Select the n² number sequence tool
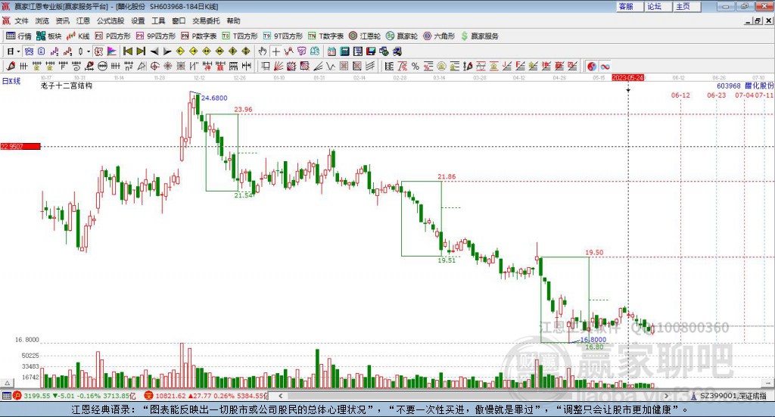The height and width of the screenshot is (417, 775). [x=129, y=66]
